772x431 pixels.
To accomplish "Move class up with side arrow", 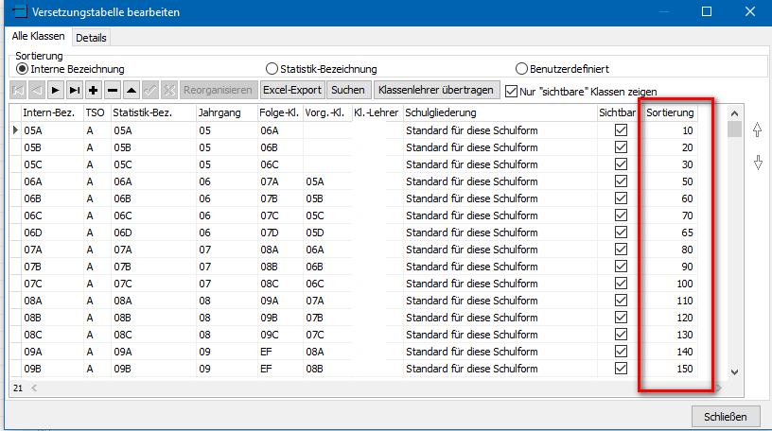I will click(757, 129).
